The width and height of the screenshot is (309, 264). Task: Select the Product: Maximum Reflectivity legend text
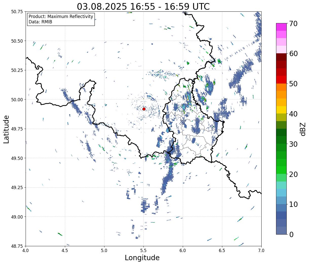(x=61, y=16)
